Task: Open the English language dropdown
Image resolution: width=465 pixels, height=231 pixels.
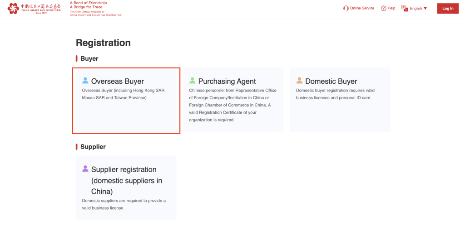Action: coord(416,9)
